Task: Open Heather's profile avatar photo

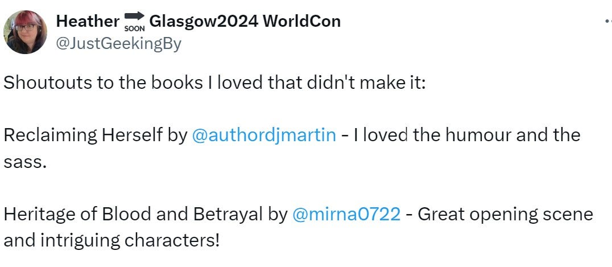Action: [26, 32]
